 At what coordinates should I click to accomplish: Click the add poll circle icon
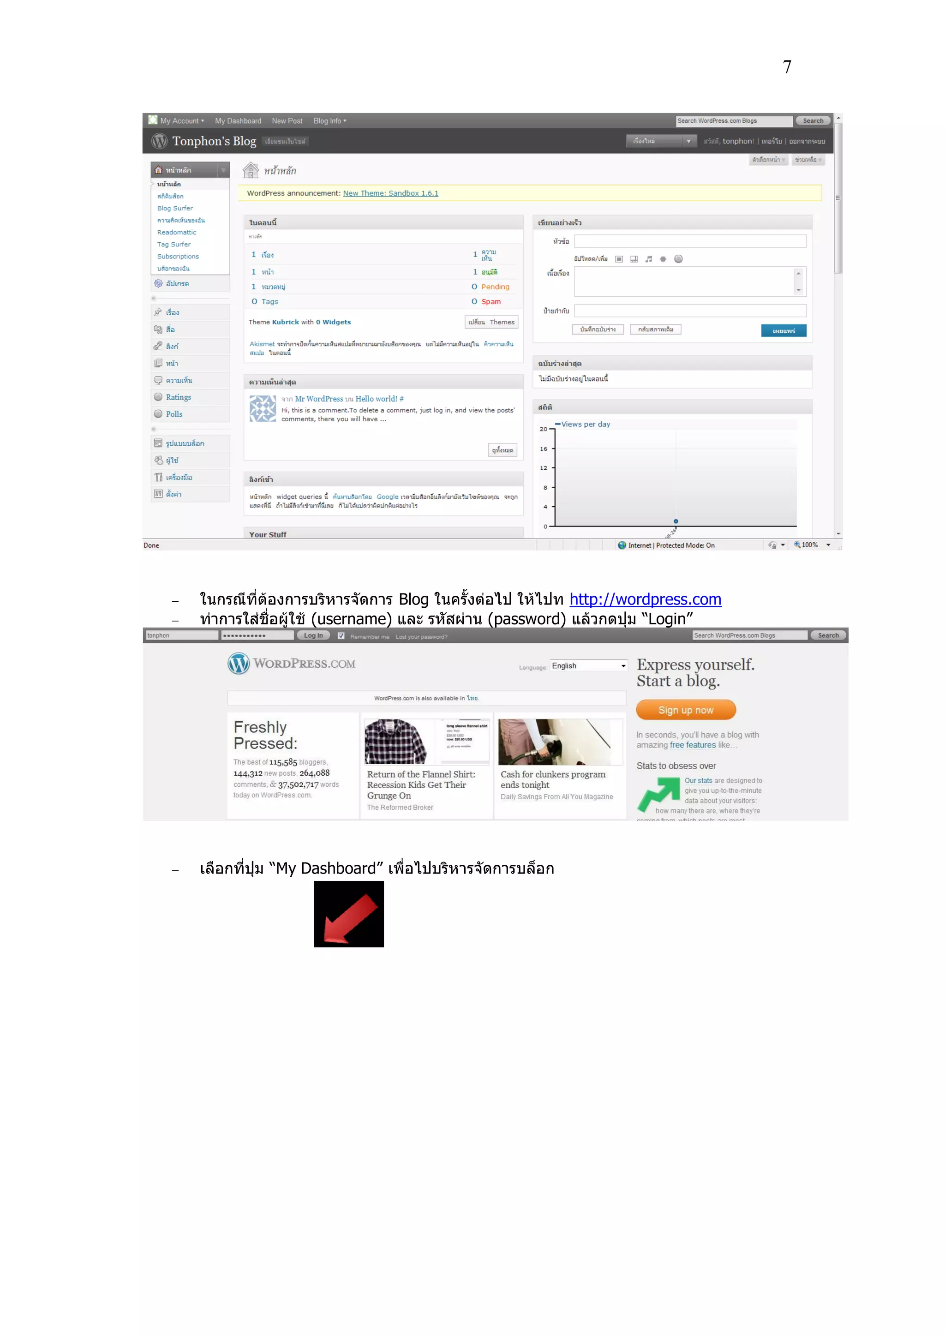pos(678,259)
